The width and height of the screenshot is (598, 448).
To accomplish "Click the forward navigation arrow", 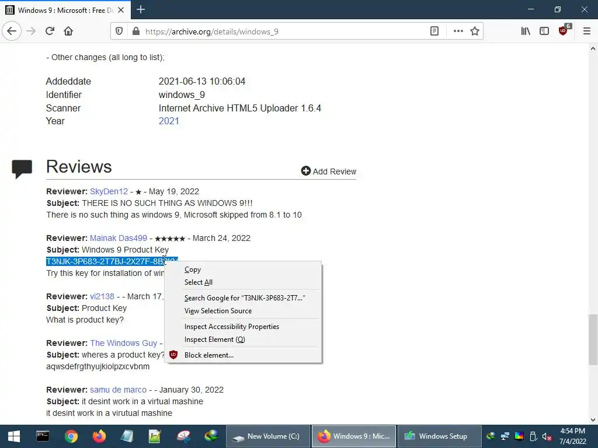I will (31, 31).
